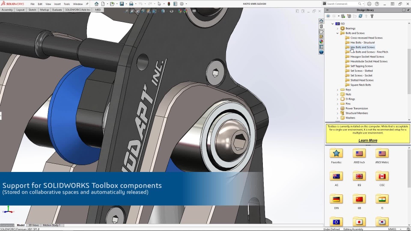The height and width of the screenshot is (231, 411).
Task: Collapse the Bolts and Screws folder
Action: [338, 33]
